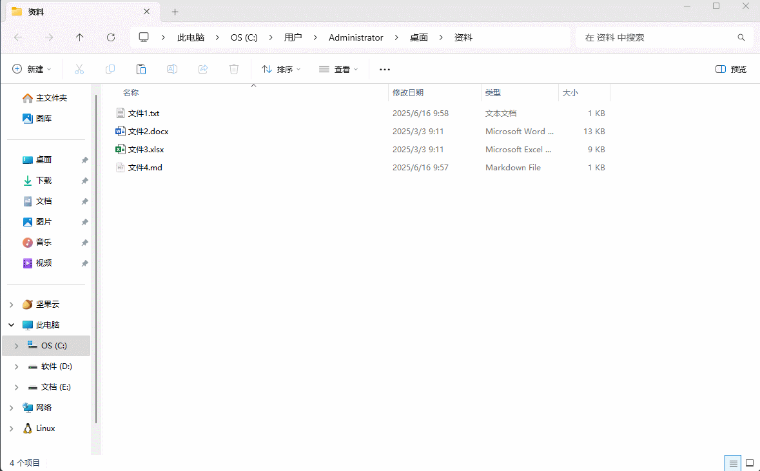This screenshot has height=471, width=760.
Task: Refresh the current folder view
Action: click(111, 37)
